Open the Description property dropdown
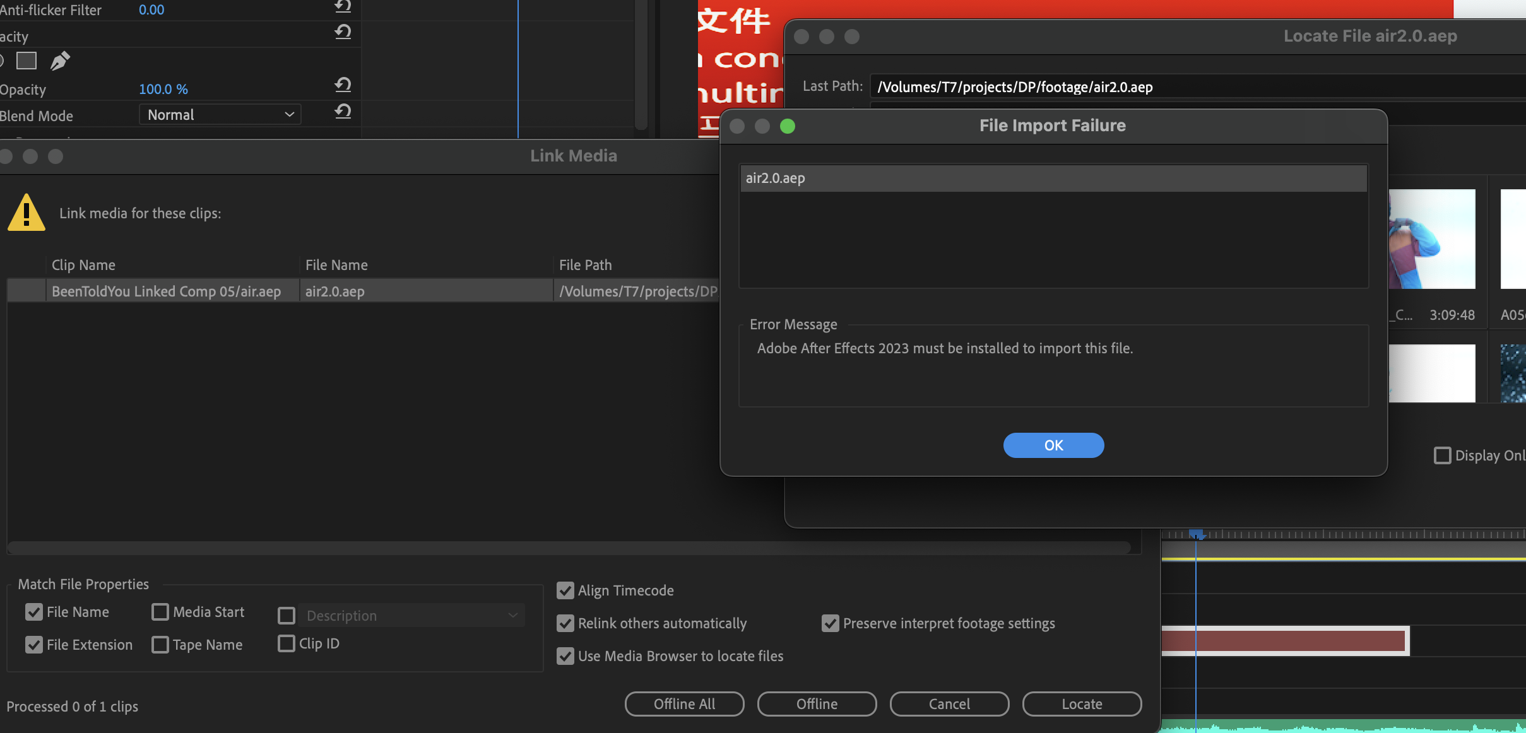 (410, 616)
